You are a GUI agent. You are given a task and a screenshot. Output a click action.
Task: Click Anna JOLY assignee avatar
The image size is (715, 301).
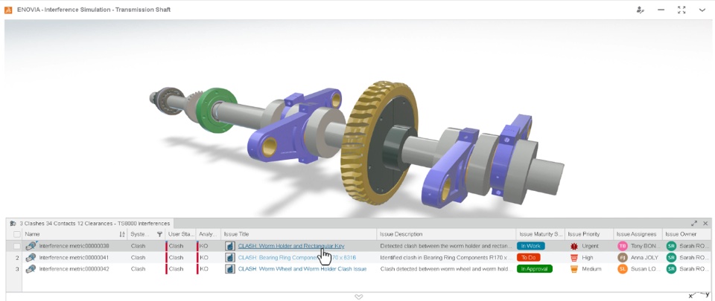[x=623, y=257]
